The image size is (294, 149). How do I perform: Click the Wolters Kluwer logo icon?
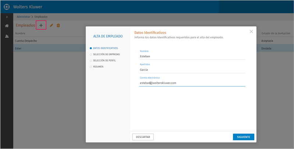(7, 7)
